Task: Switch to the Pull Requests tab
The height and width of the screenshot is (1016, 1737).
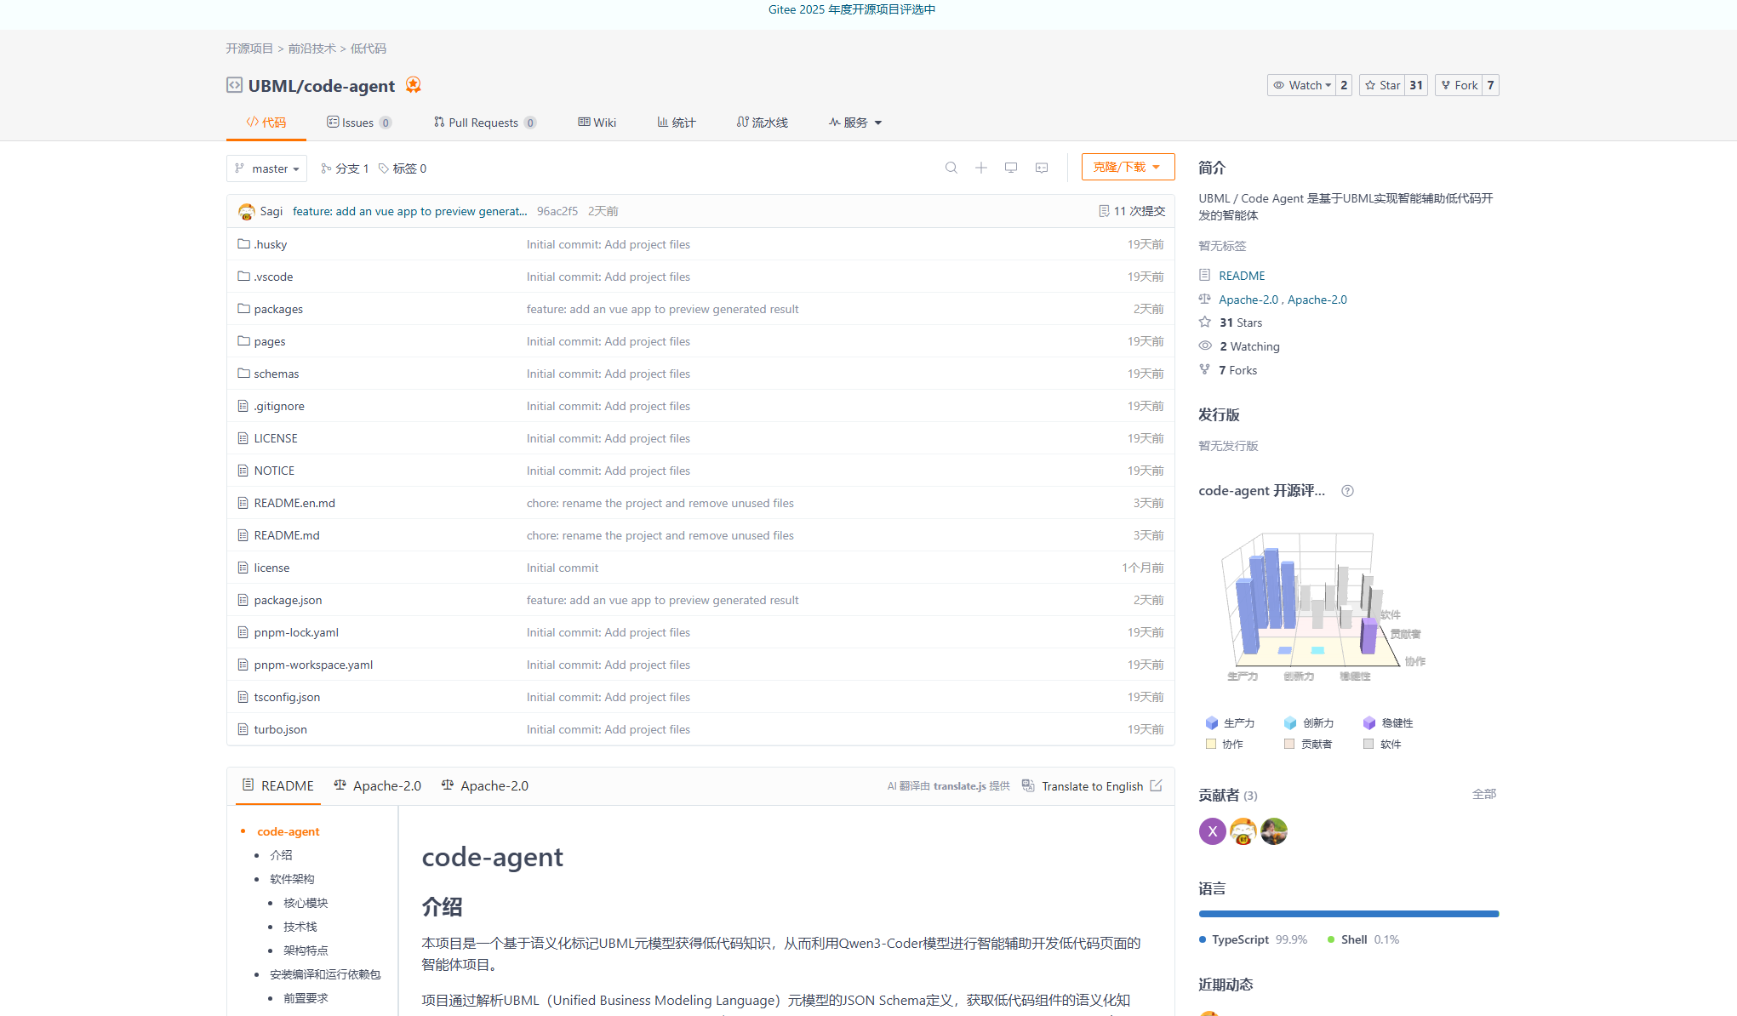Action: tap(483, 123)
